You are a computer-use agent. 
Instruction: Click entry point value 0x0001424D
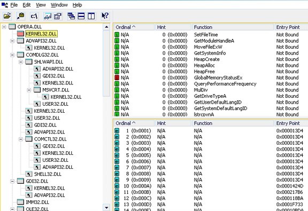[x=290, y=186]
